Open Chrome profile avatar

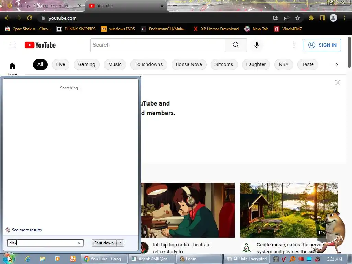333,18
